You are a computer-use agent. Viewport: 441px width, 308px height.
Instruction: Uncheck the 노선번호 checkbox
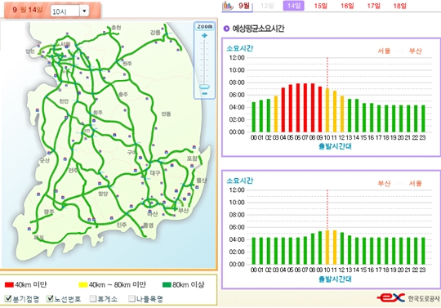click(50, 299)
